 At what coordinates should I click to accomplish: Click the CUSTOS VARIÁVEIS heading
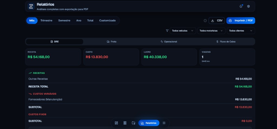coord(45,94)
